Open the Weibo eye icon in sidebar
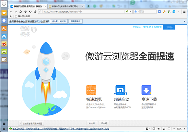Viewport: 188px width, 132px height. click(4, 44)
